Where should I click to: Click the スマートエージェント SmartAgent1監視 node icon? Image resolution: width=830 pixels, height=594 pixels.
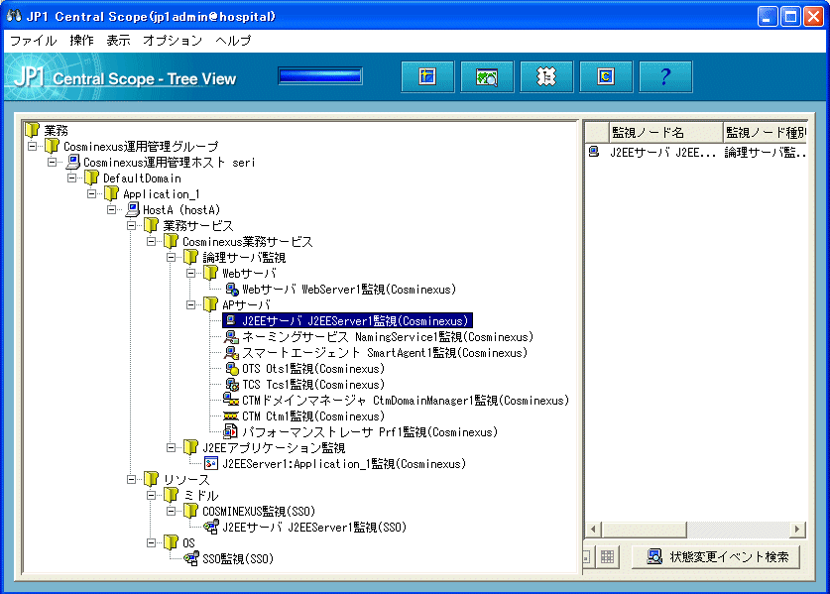(x=231, y=353)
